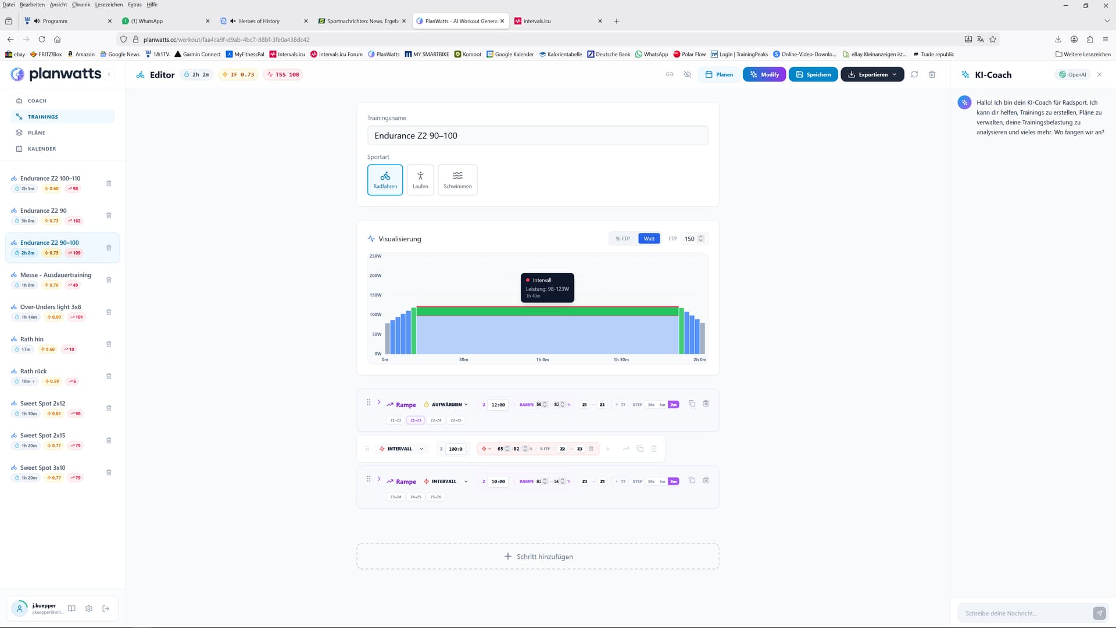Open the Aufwärmen step type dropdown
This screenshot has height=628, width=1116.
click(x=446, y=405)
